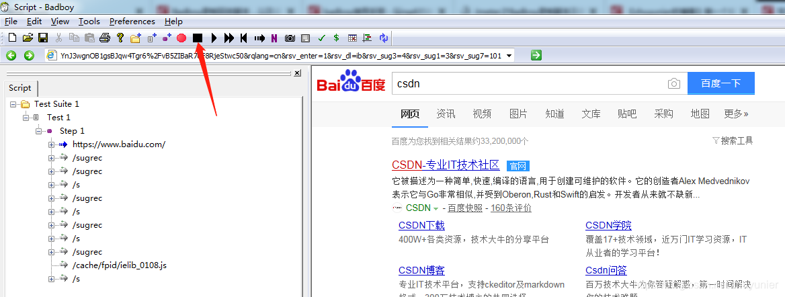Open the Preferences menu
This screenshot has height=297, width=785.
pos(132,21)
